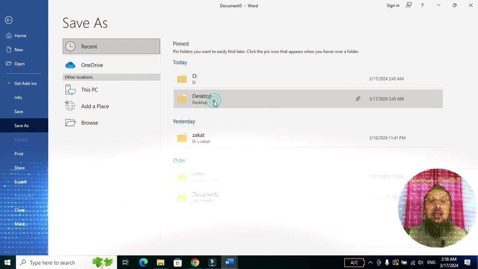Expand hidden system tray icons chevron
Screen dimensions: 478x269
[x=370, y=262]
